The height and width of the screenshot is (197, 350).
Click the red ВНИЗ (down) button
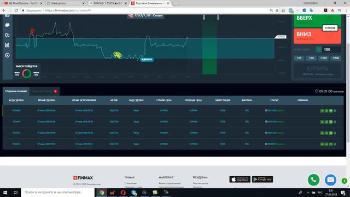pyautogui.click(x=317, y=36)
